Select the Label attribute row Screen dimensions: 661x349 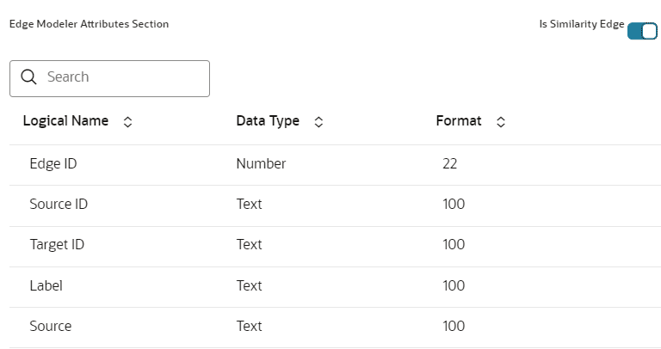tap(46, 285)
